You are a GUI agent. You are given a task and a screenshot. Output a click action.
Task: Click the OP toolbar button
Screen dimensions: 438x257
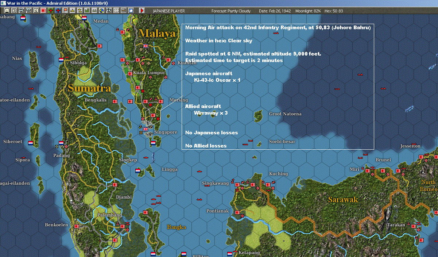pos(116,11)
